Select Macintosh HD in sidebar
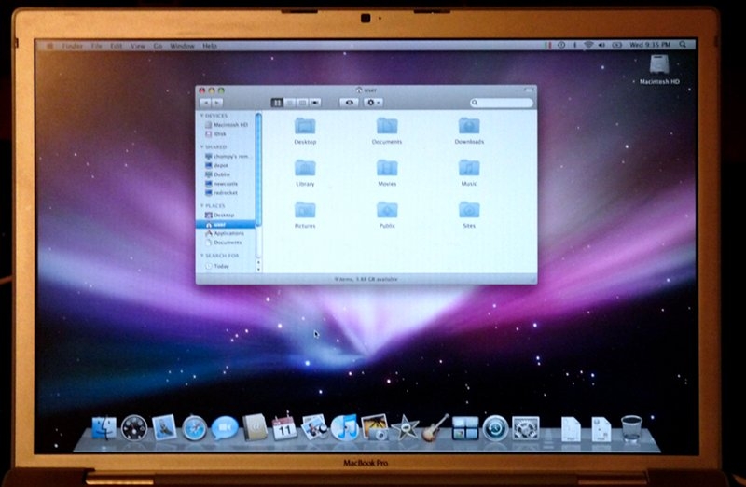Image resolution: width=746 pixels, height=487 pixels. (227, 125)
